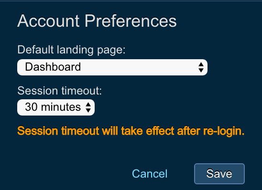The height and width of the screenshot is (190, 262).
Task: Change the landing page from Dashboard
Action: [x=112, y=67]
